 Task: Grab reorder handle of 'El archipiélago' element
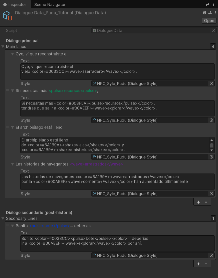(8, 127)
